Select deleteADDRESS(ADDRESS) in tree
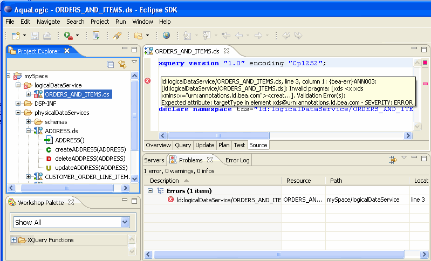 tap(90, 159)
